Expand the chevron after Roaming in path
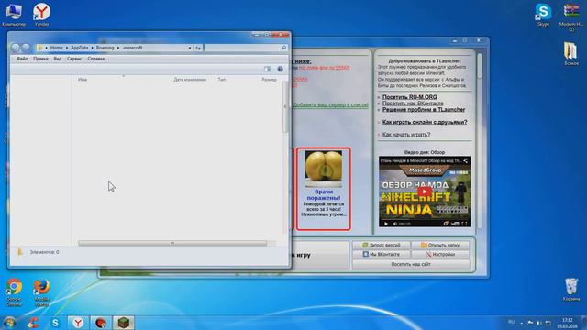The image size is (587, 330). click(118, 48)
